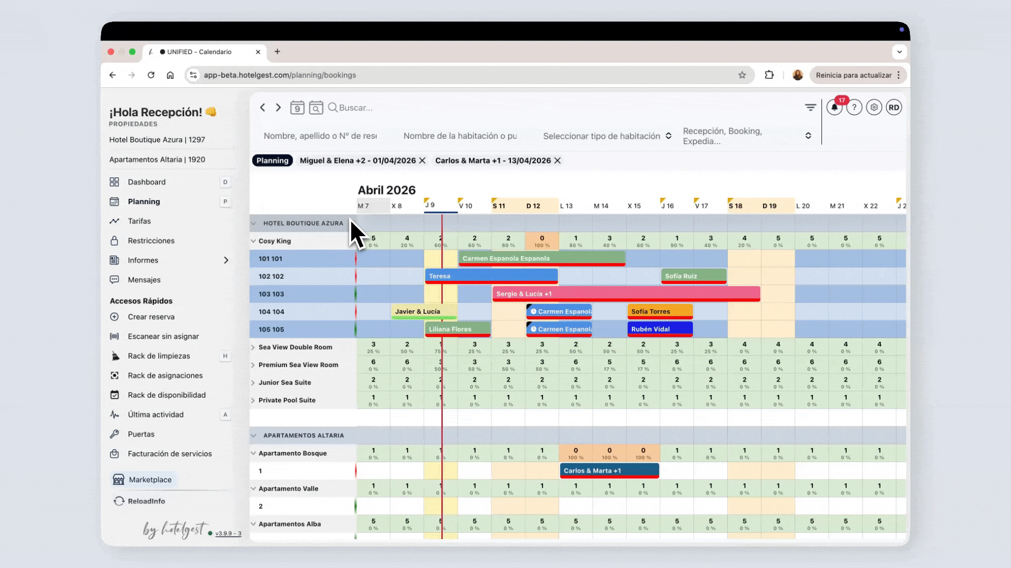This screenshot has height=568, width=1011.
Task: Open the settings gear next to RD
Action: click(874, 107)
